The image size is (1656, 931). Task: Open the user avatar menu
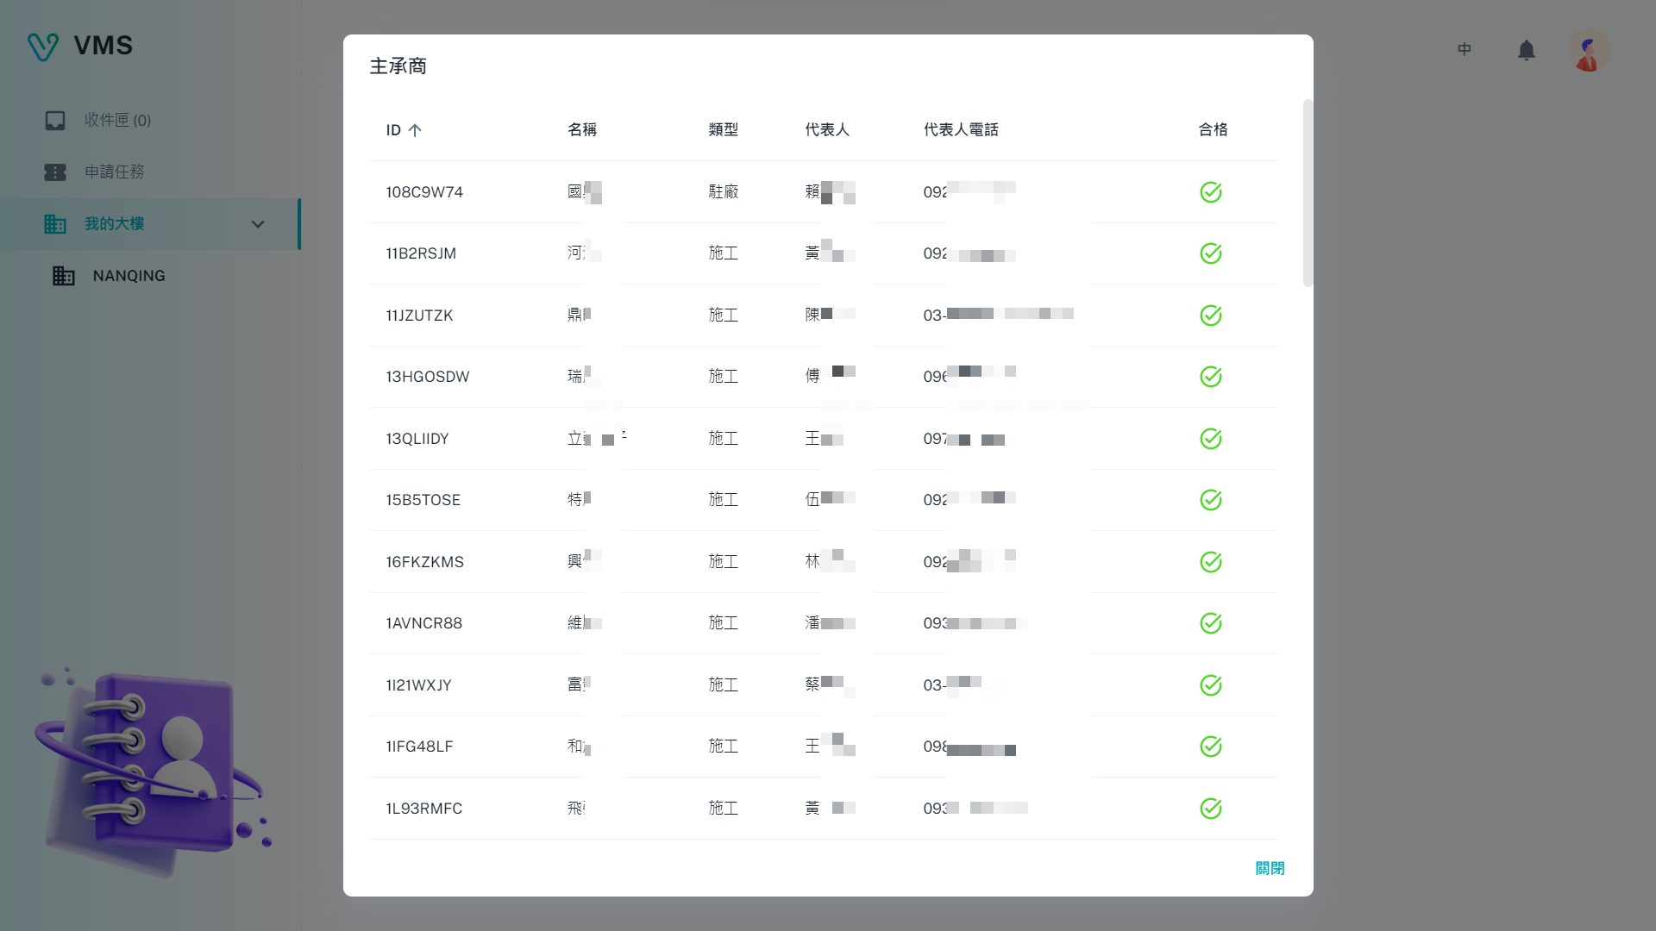click(x=1588, y=52)
